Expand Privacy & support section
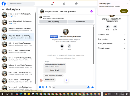The width and height of the screenshot is (130, 96). click(x=112, y=48)
